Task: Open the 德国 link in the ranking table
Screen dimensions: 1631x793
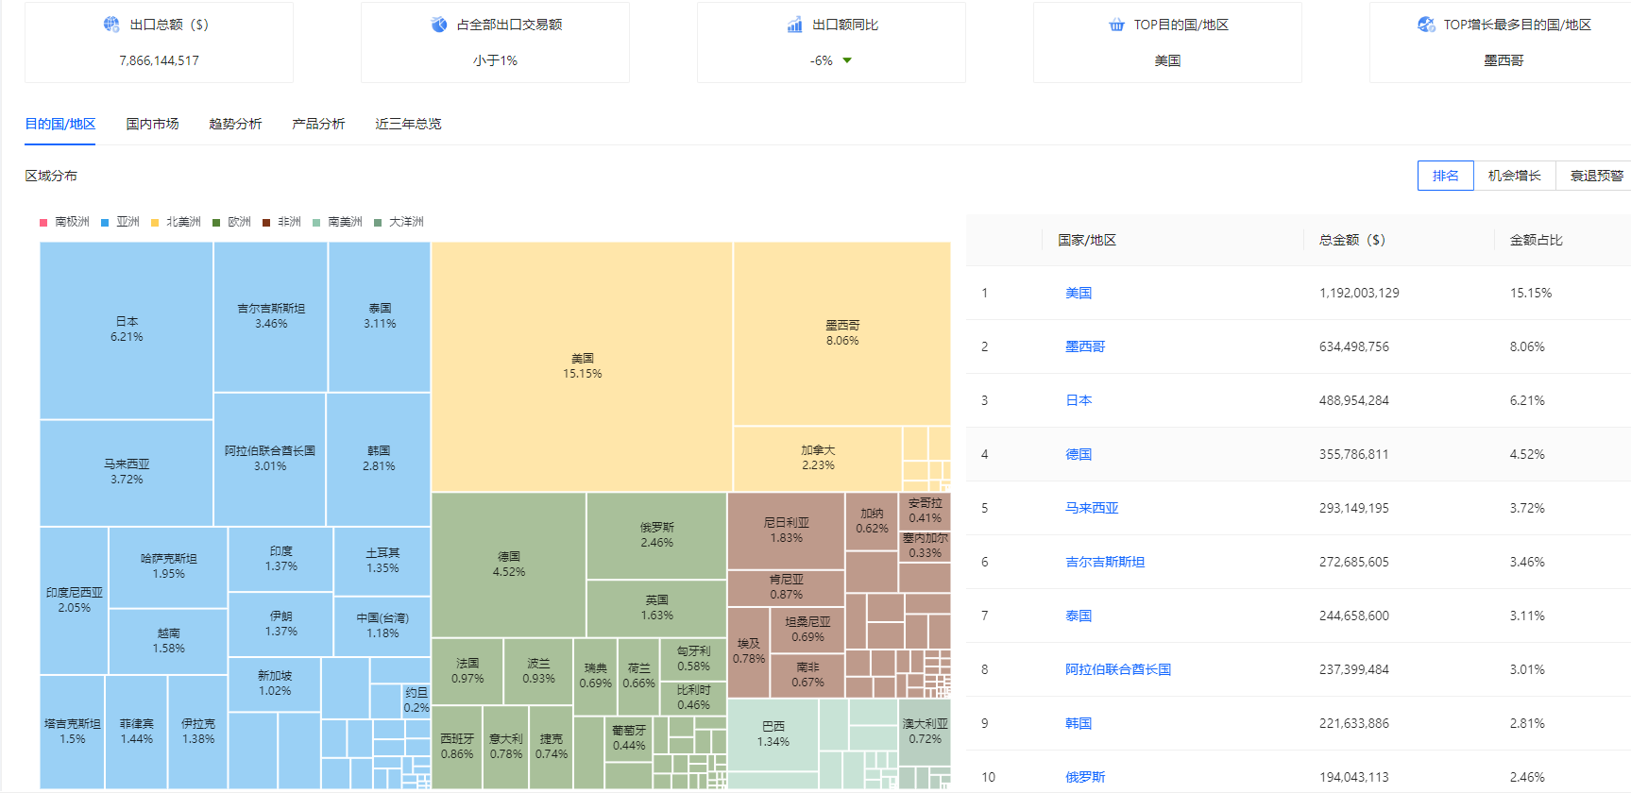Action: 1079,454
